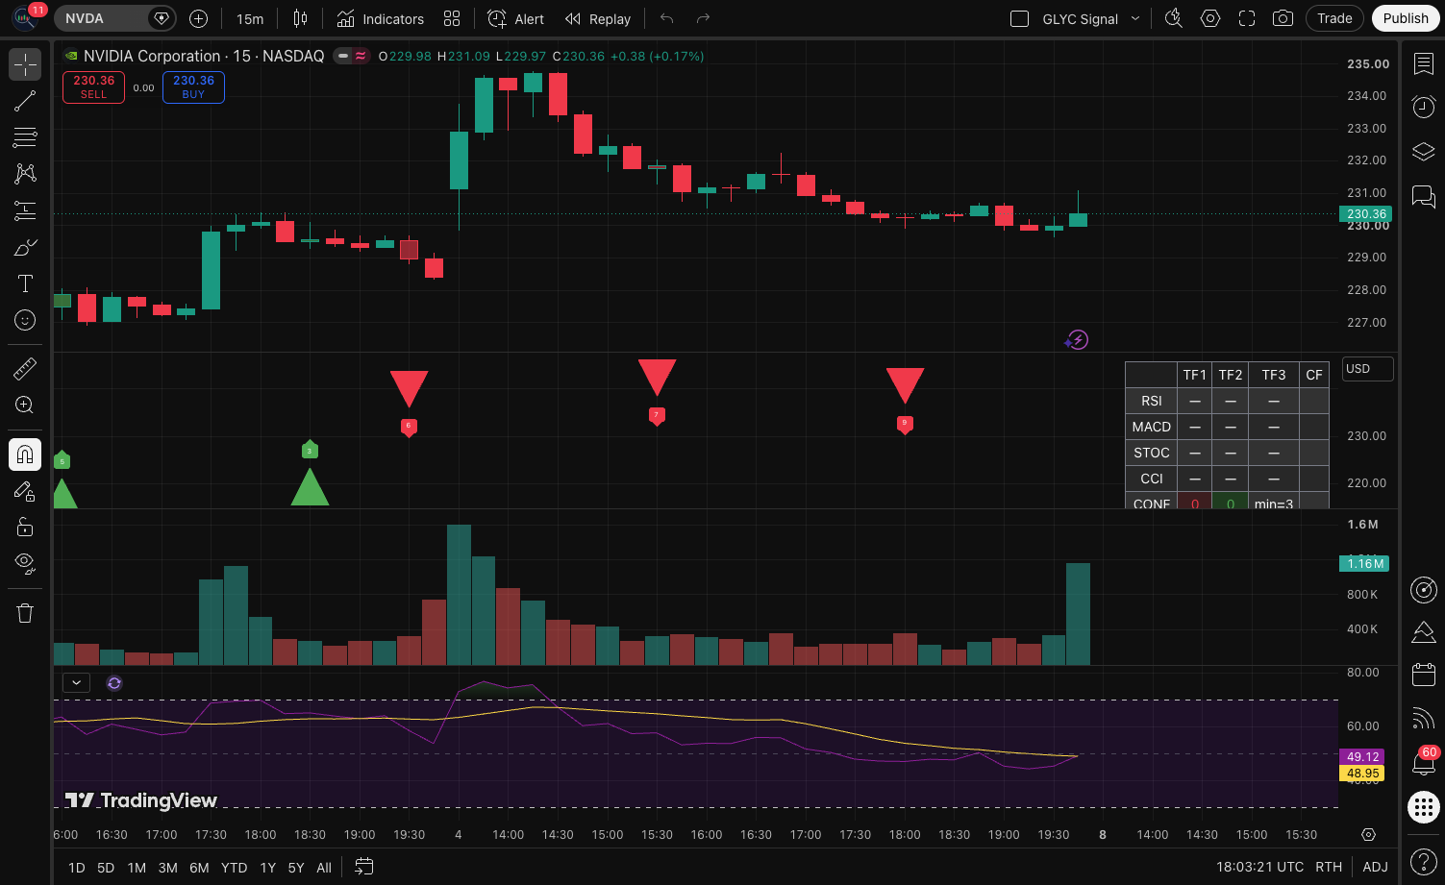Take a chart snapshot with camera icon

[x=1283, y=18]
